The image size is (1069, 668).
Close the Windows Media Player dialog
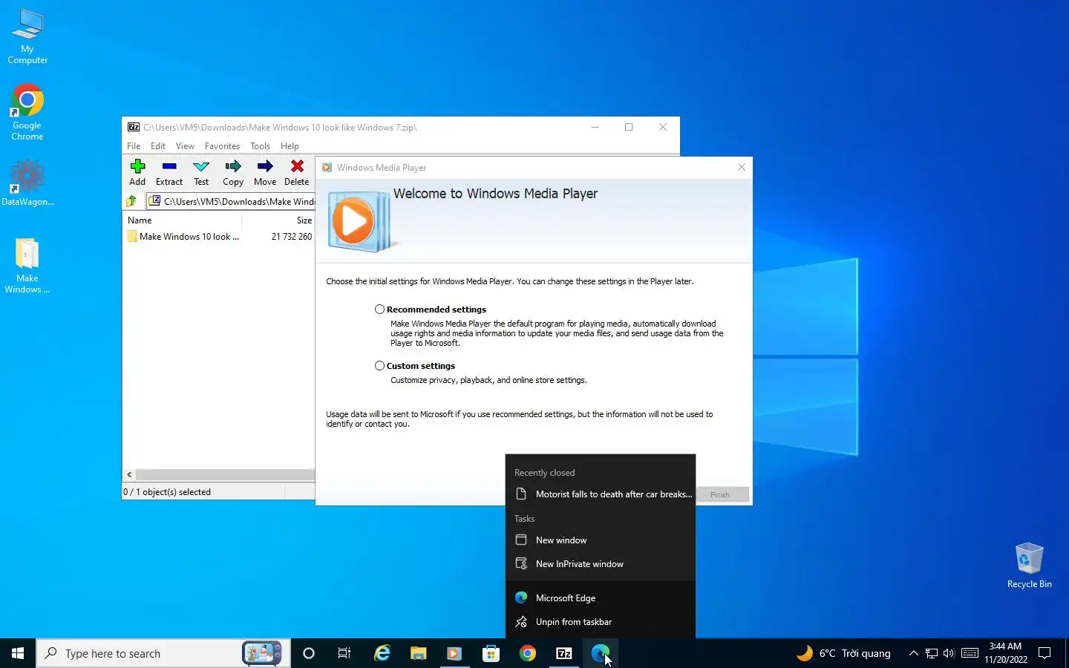point(741,168)
